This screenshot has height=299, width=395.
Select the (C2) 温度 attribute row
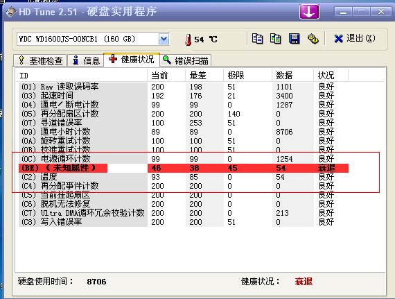point(184,177)
